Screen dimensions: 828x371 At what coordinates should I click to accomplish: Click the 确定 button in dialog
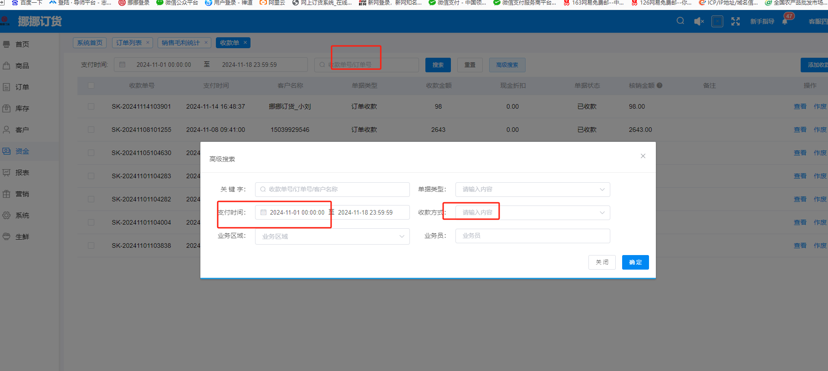tap(635, 262)
